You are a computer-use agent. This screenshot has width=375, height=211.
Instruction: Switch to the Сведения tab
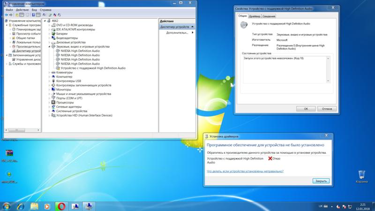click(x=269, y=16)
